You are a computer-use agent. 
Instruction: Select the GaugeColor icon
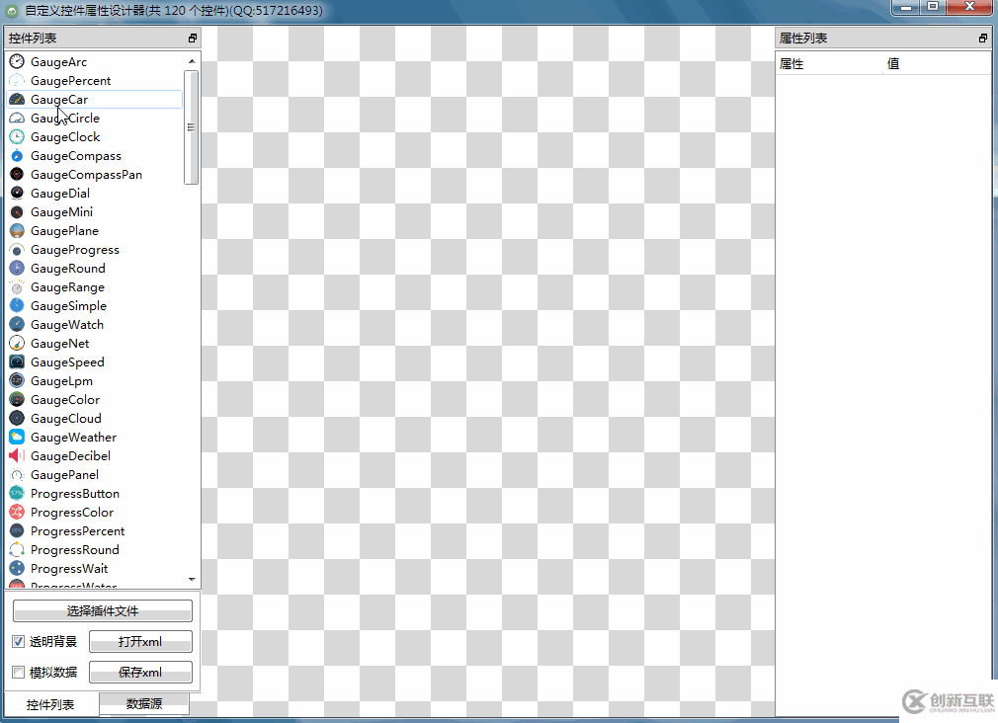click(x=17, y=400)
